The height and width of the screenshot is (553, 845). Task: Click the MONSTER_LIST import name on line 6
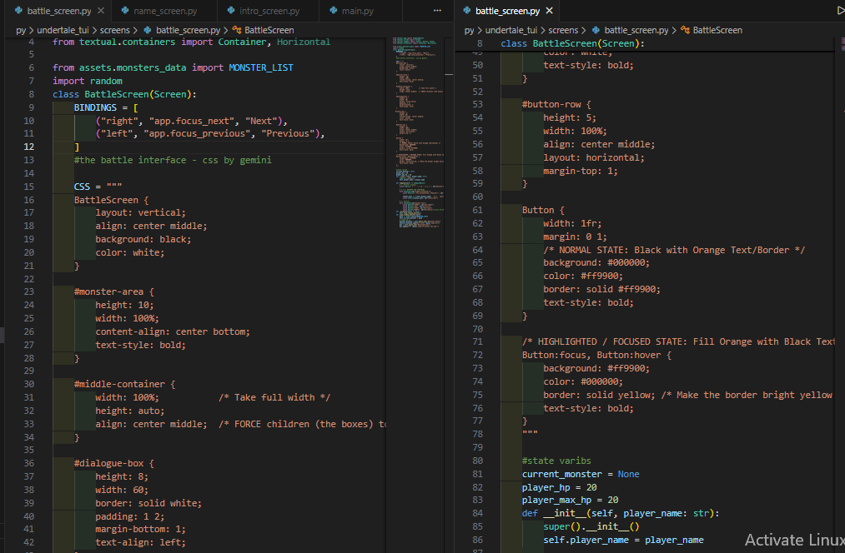coord(260,67)
